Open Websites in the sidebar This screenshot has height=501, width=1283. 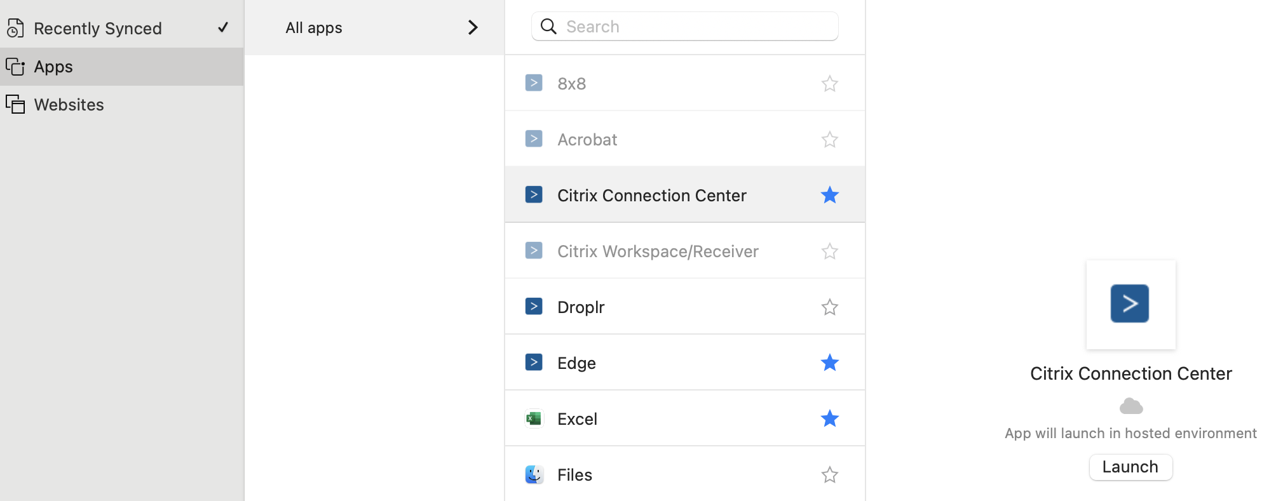pyautogui.click(x=121, y=105)
